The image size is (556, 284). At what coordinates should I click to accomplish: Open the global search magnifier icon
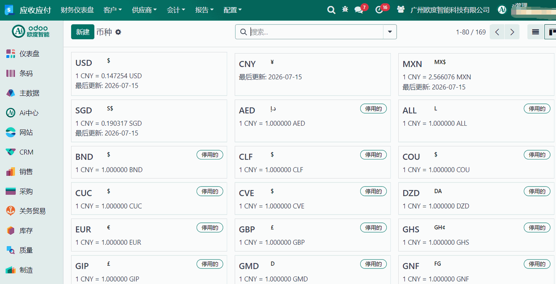click(331, 10)
